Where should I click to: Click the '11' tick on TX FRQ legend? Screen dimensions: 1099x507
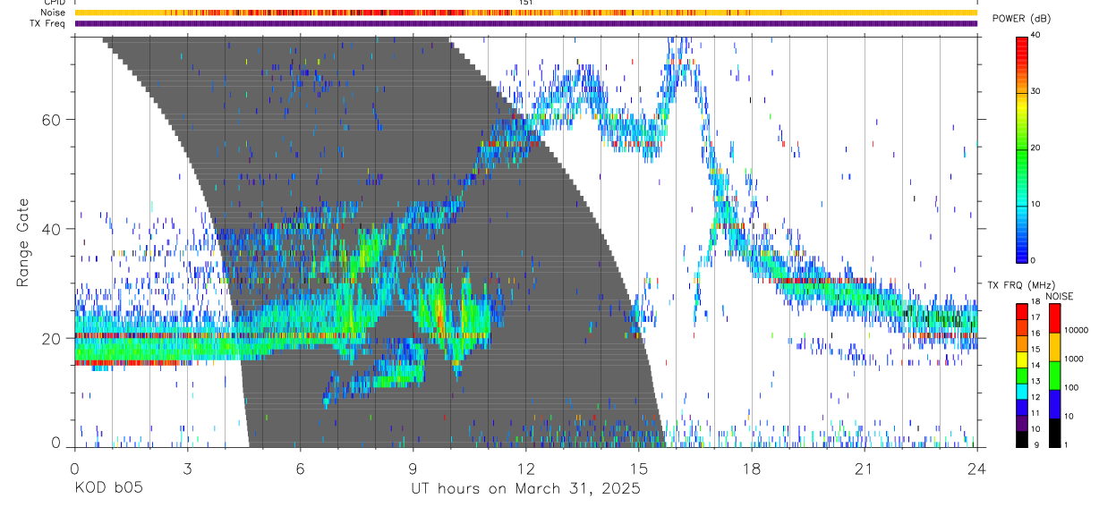click(x=1035, y=413)
